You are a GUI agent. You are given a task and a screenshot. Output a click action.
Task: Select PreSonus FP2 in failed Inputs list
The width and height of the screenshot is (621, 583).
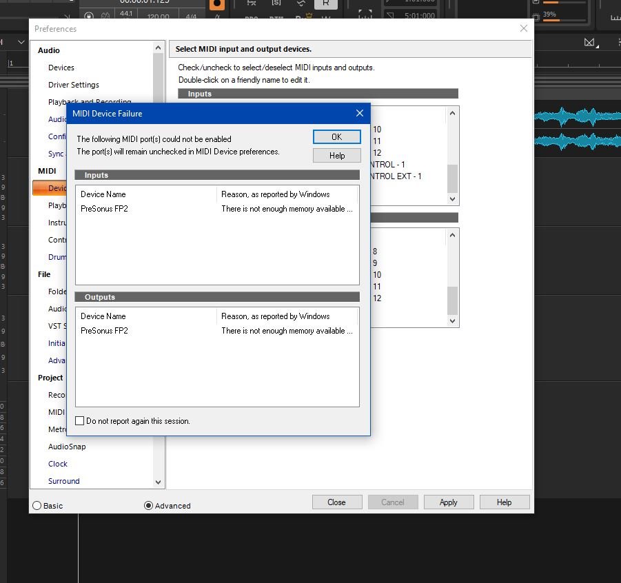tap(104, 209)
